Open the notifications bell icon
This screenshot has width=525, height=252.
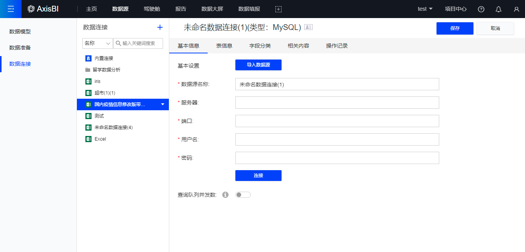tap(498, 9)
